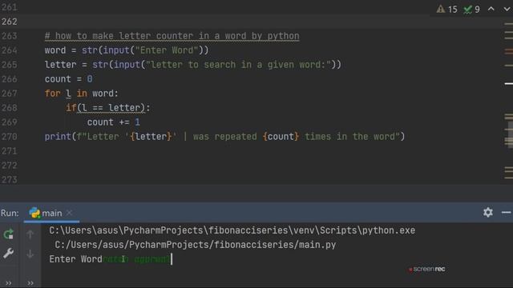The width and height of the screenshot is (513, 288).
Task: Click the comment line about letter counter
Action: click(172, 36)
